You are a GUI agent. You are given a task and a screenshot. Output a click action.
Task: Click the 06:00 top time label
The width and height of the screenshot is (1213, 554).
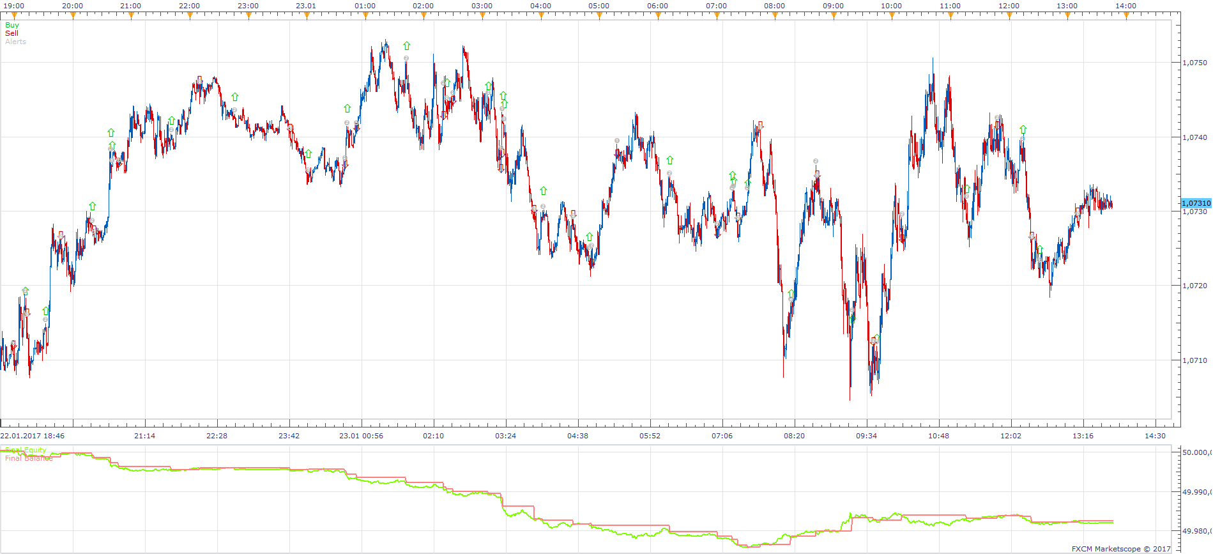pos(658,6)
